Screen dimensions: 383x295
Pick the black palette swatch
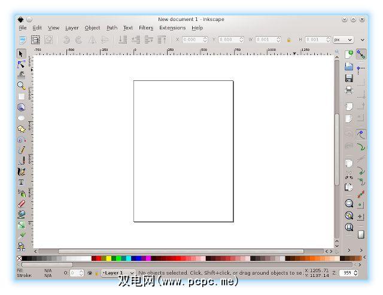pos(25,258)
